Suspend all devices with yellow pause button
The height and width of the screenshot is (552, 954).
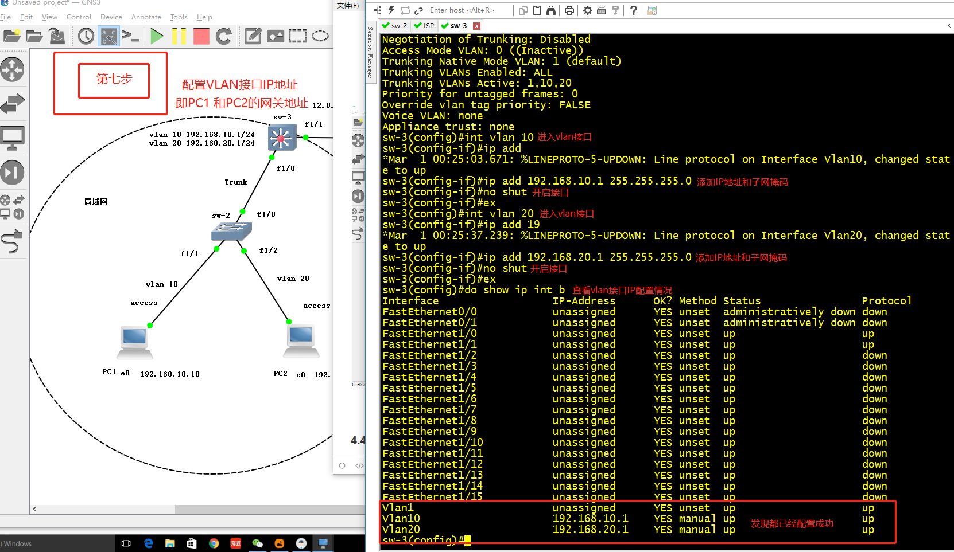click(x=179, y=36)
